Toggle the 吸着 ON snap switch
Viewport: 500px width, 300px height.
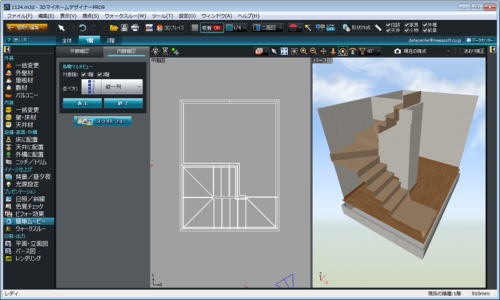click(x=212, y=28)
